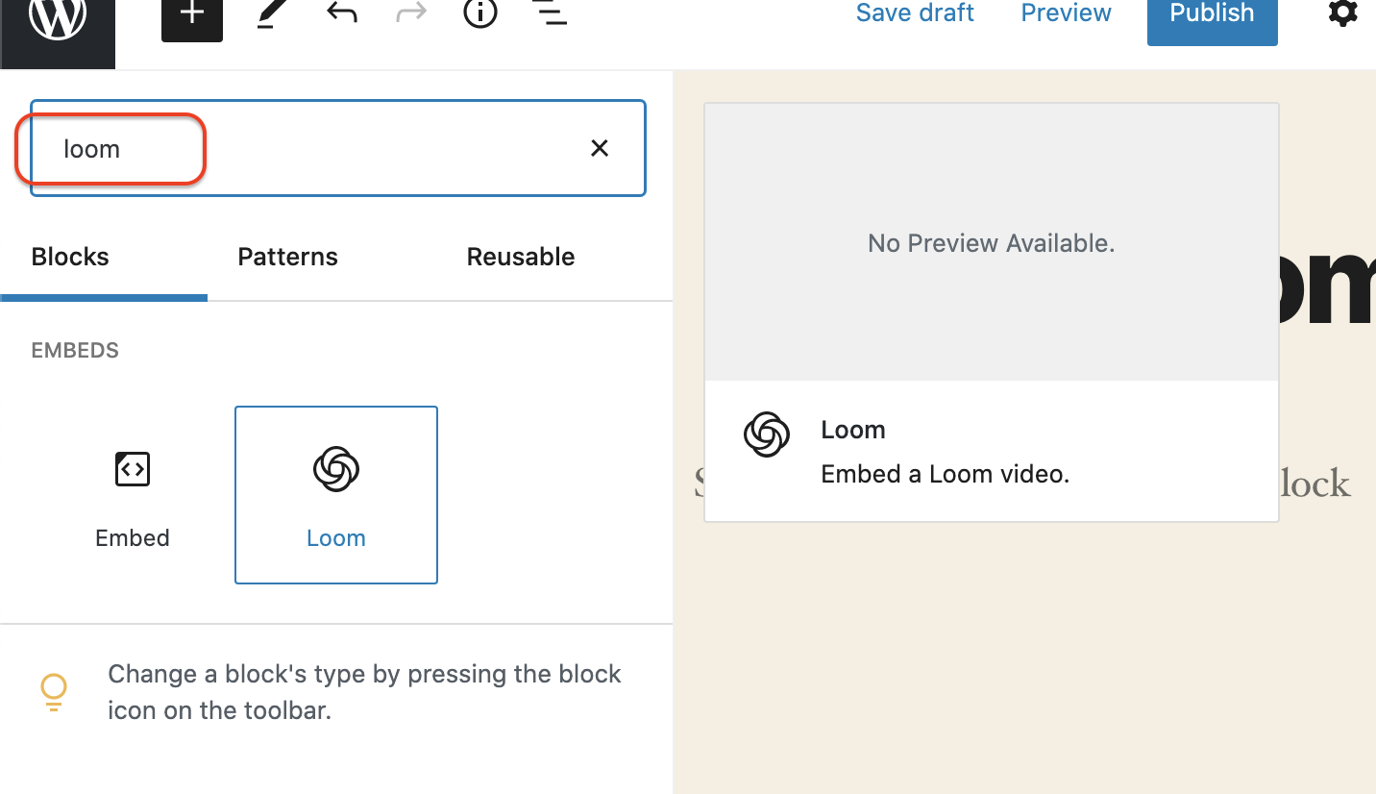
Task: Switch to the Blocks tab
Action: tap(70, 257)
